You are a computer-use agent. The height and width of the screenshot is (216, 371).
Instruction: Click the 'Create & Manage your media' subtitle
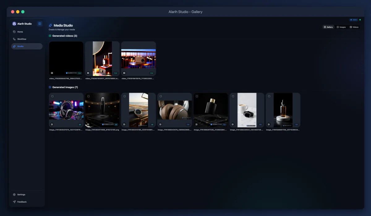[62, 30]
